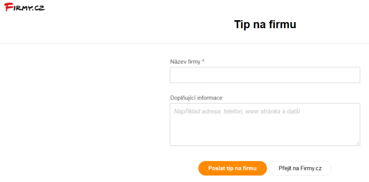
Task: Click the "www stránka a další" placeholder text
Action: (x=273, y=112)
